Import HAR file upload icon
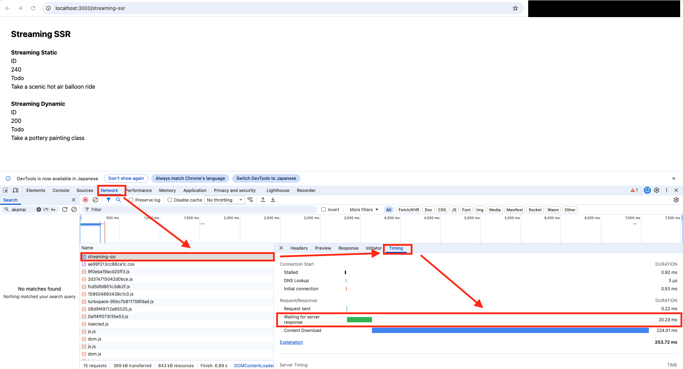 click(263, 200)
